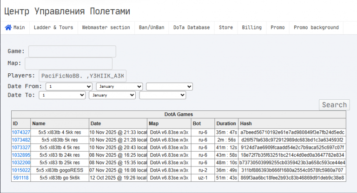Open game ID 1073482
The height and width of the screenshot is (193, 357).
click(x=21, y=140)
